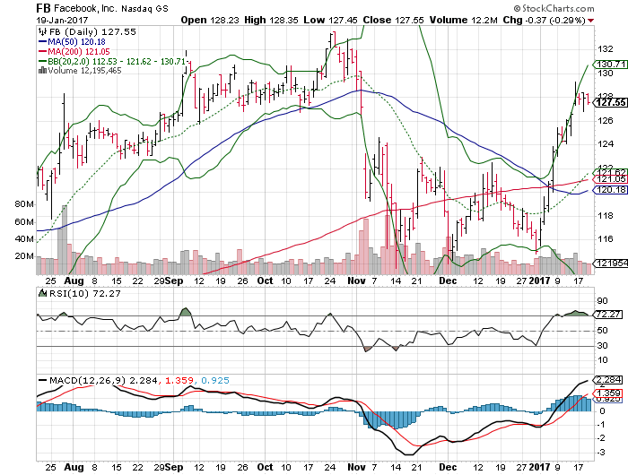This screenshot has width=628, height=475.
Task: Click the Volume 12.2M header value
Action: (464, 20)
